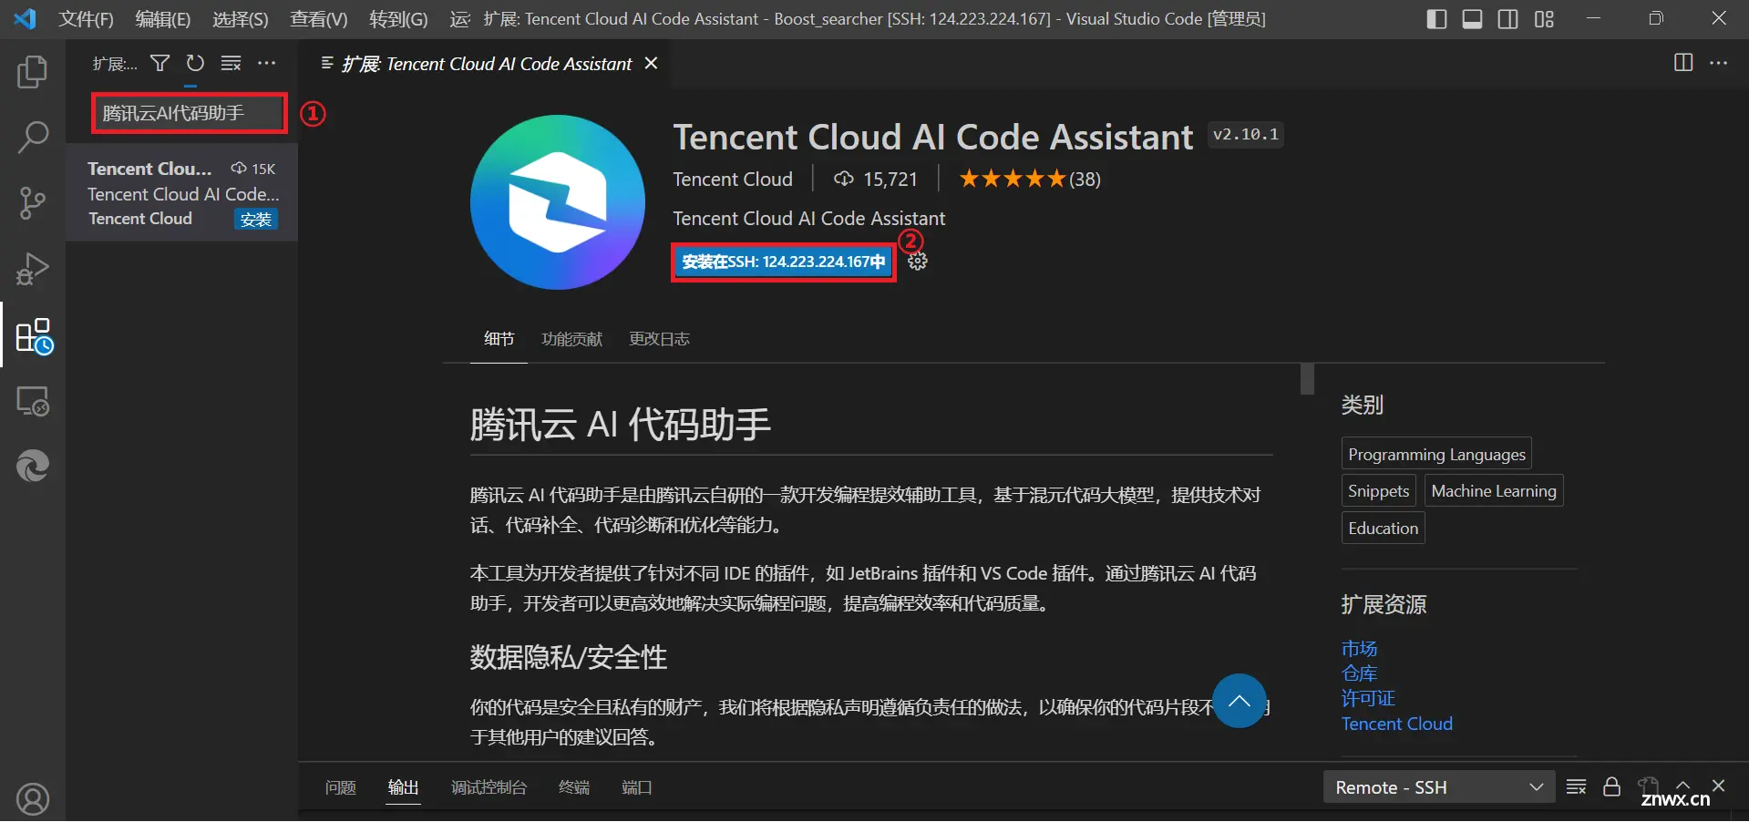Open the Edge browser tools icon in activity bar
This screenshot has width=1749, height=822.
pos(33,466)
